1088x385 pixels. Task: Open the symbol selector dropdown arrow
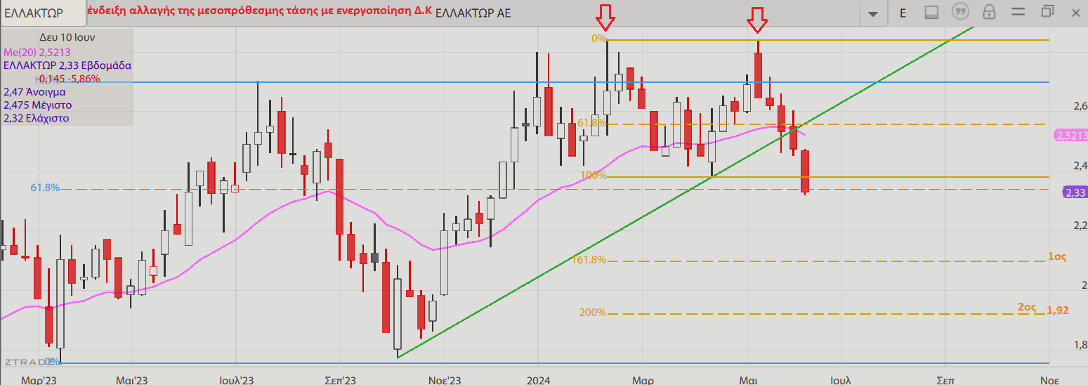pyautogui.click(x=873, y=13)
